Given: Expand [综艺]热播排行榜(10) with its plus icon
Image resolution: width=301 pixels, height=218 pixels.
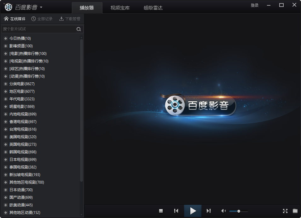Looking at the screenshot, I should [6, 69].
